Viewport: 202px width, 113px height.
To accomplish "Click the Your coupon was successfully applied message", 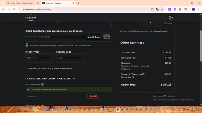I will point(69,89).
